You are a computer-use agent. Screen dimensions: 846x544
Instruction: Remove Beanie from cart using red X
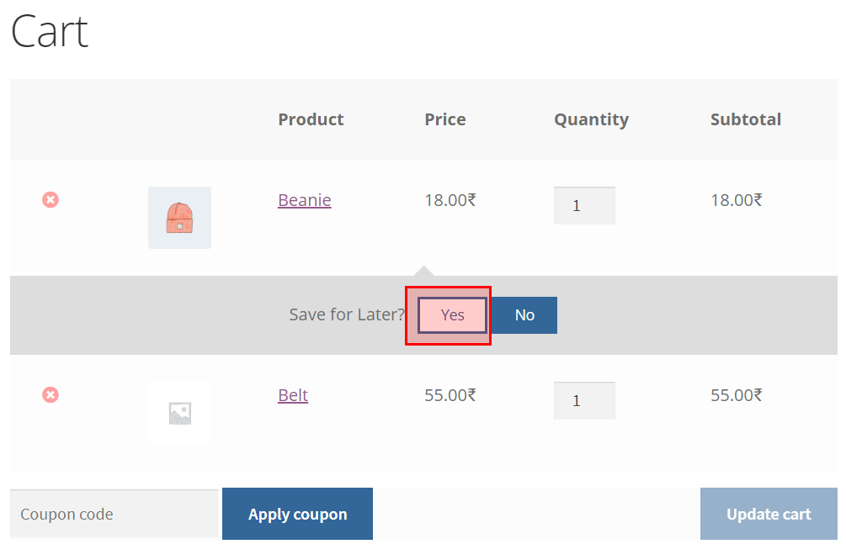point(51,200)
